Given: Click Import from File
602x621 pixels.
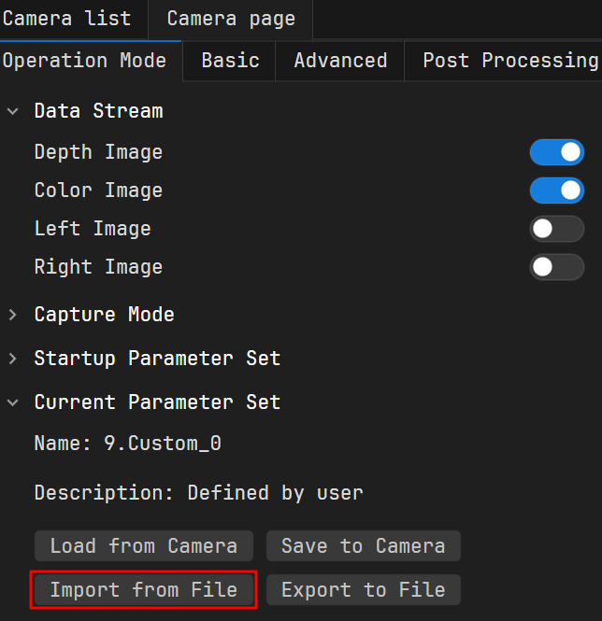Looking at the screenshot, I should (144, 590).
